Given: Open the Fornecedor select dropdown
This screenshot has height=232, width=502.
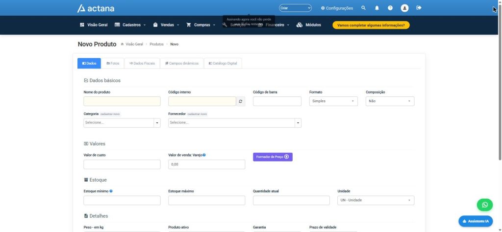Looking at the screenshot, I should [235, 123].
